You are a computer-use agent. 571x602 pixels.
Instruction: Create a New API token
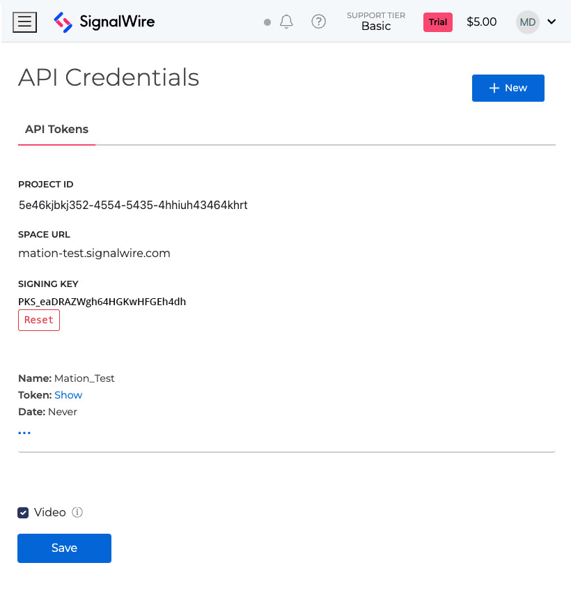508,88
